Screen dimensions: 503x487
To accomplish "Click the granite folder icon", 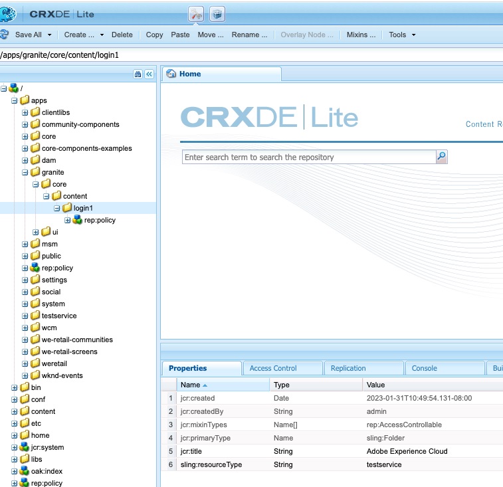I will pyautogui.click(x=35, y=172).
